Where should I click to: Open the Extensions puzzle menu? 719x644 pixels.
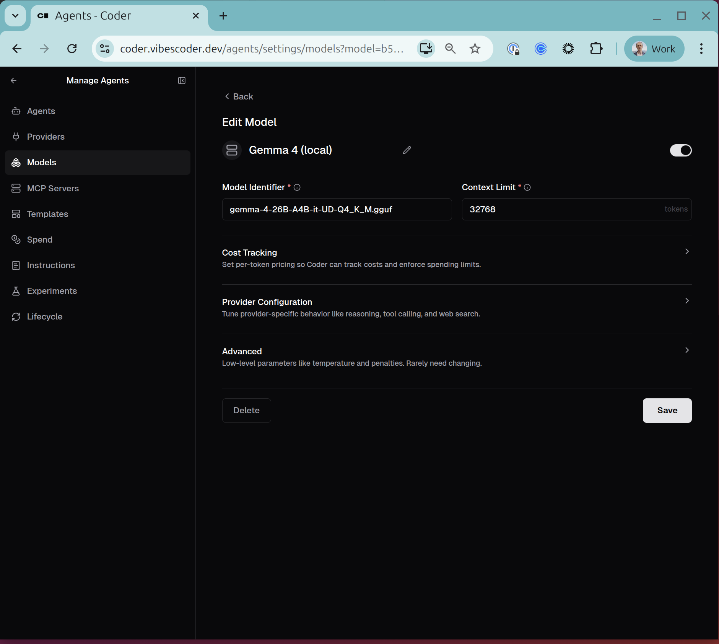[596, 49]
